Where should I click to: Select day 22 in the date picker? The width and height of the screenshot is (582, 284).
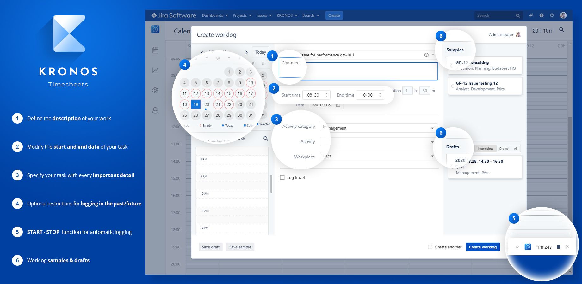pos(229,104)
